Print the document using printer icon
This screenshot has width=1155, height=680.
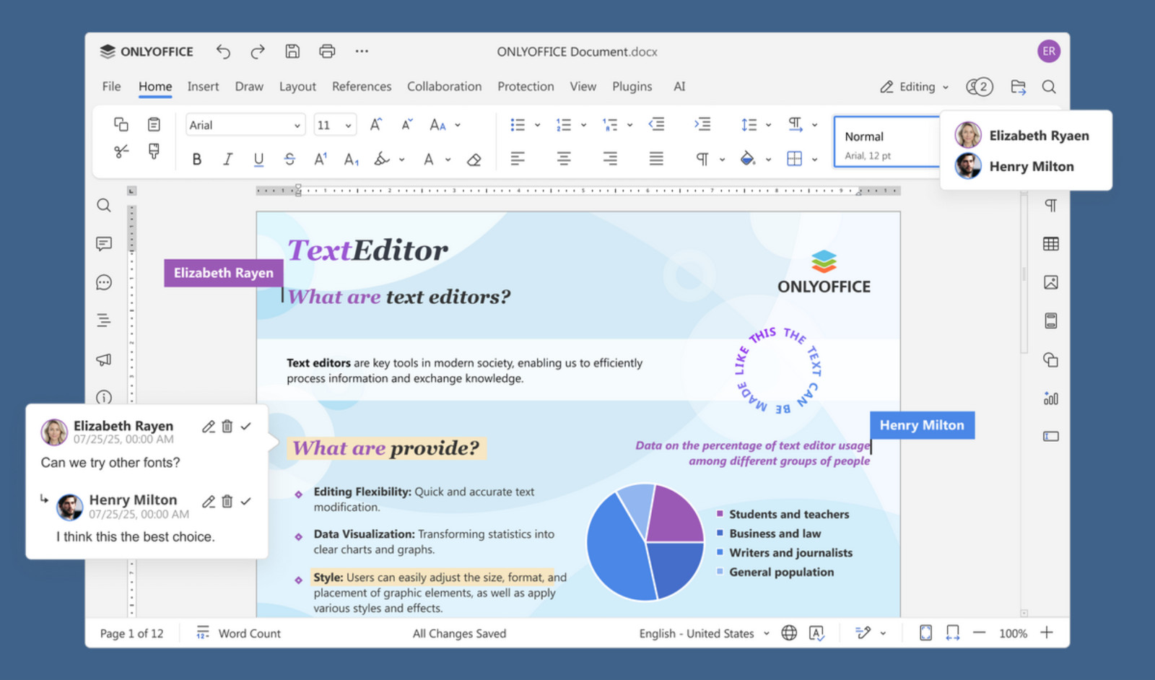[x=327, y=51]
